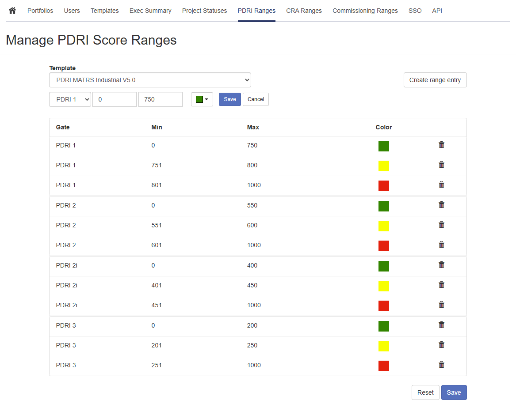516x411 pixels.
Task: Open the Template dropdown
Action: 150,80
